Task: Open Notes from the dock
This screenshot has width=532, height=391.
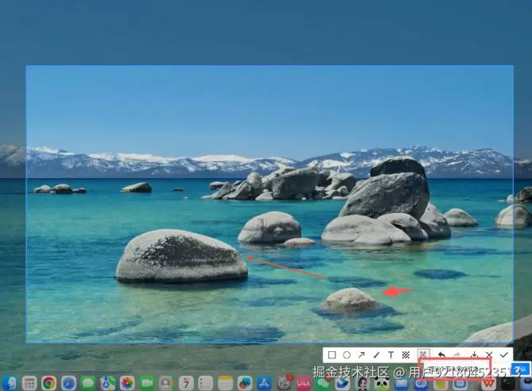Action: [x=225, y=383]
